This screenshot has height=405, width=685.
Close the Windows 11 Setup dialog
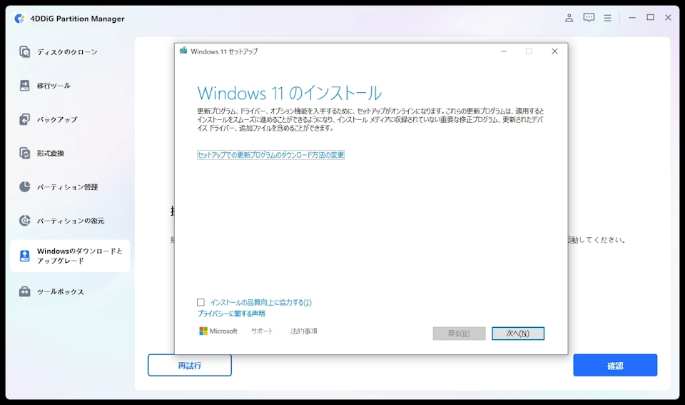point(554,51)
